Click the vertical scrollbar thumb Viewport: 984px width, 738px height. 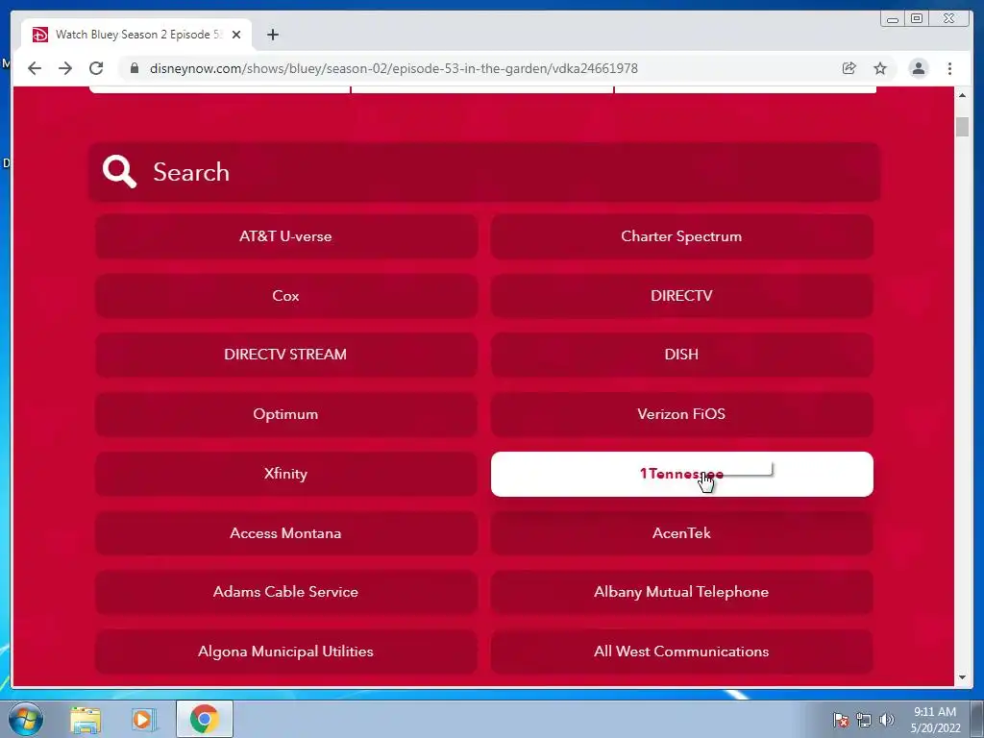tap(962, 126)
